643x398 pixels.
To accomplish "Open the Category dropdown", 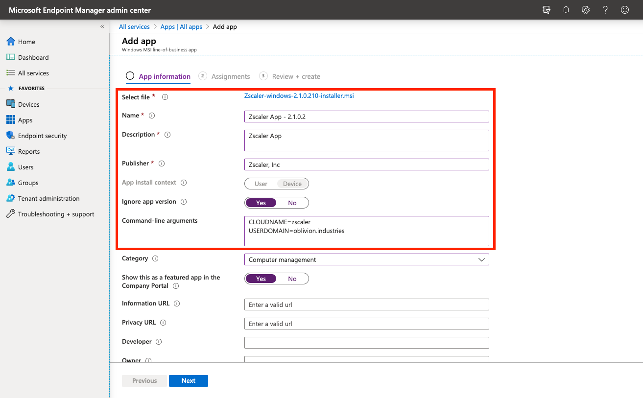I will coord(366,259).
